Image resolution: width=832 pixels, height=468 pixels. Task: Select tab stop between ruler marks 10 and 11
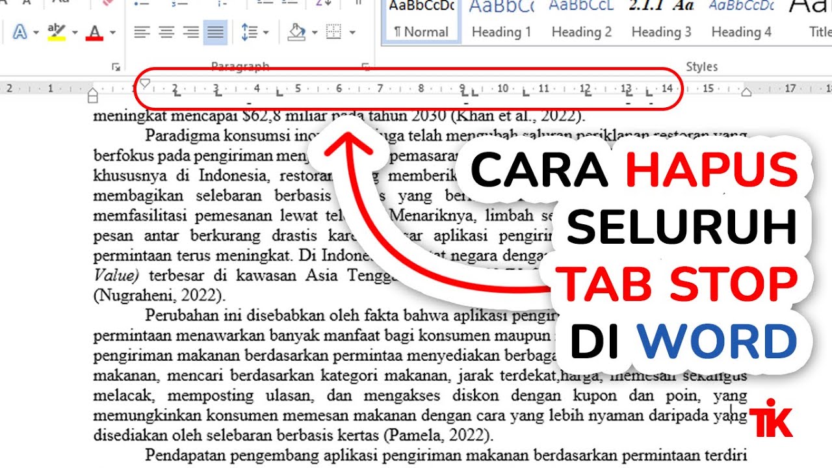[x=526, y=93]
